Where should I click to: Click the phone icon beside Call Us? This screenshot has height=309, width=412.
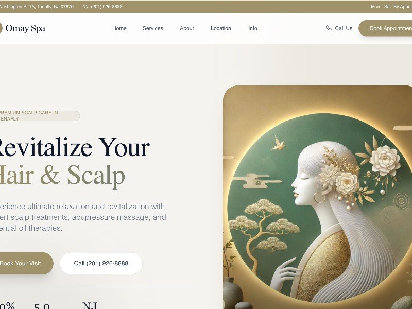tap(329, 28)
